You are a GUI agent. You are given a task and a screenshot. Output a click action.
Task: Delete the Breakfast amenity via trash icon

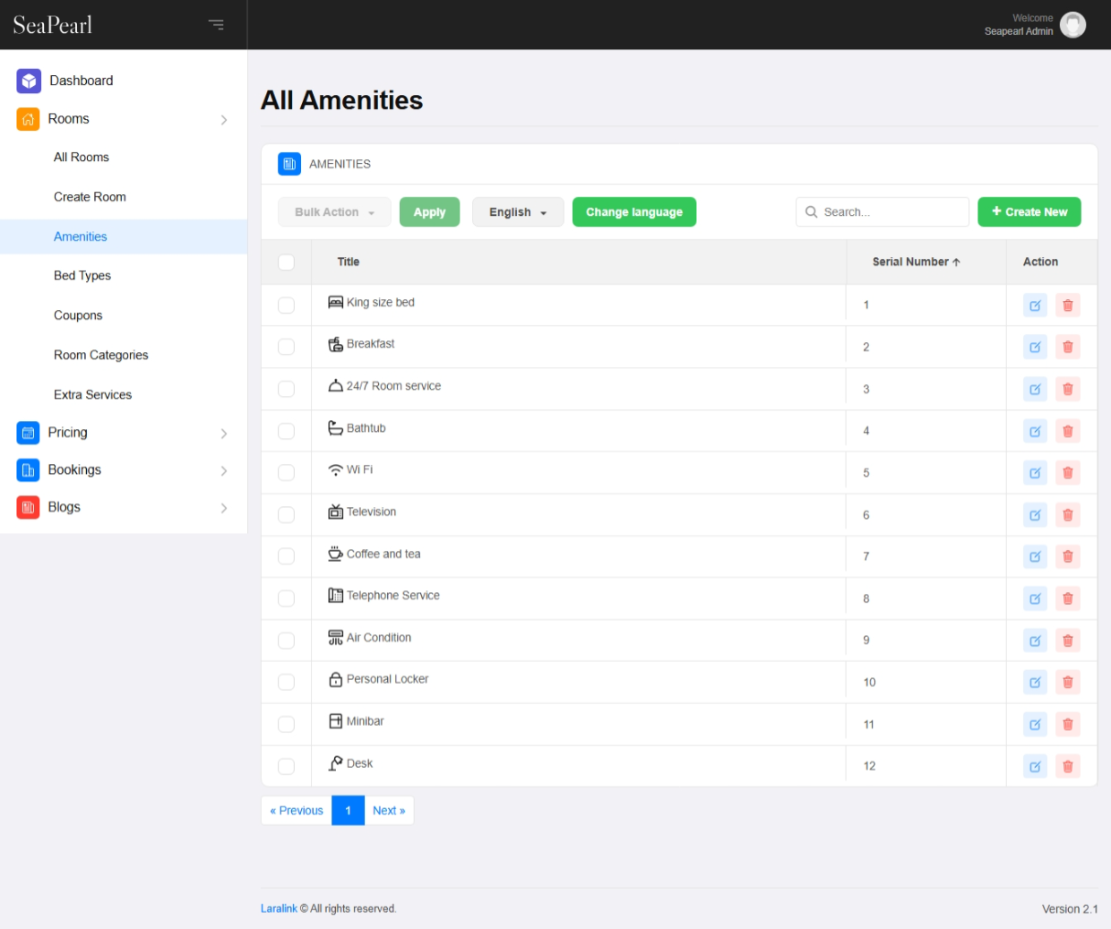point(1067,348)
